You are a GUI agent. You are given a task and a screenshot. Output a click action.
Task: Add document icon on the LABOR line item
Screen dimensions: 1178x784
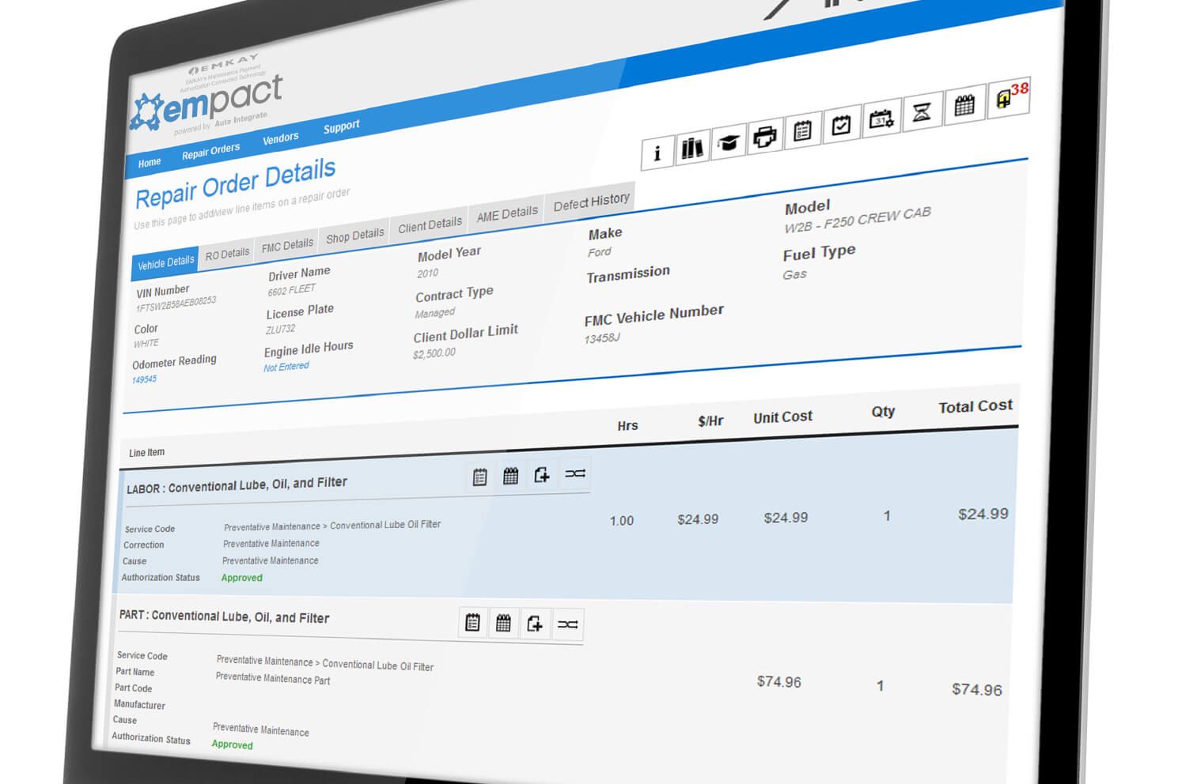pyautogui.click(x=542, y=474)
